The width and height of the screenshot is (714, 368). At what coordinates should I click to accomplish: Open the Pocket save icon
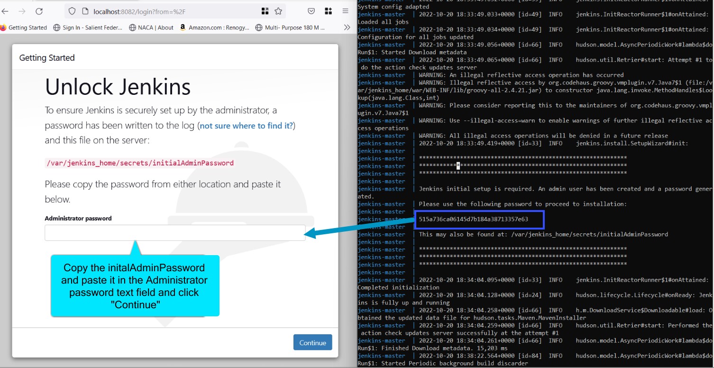coord(311,11)
